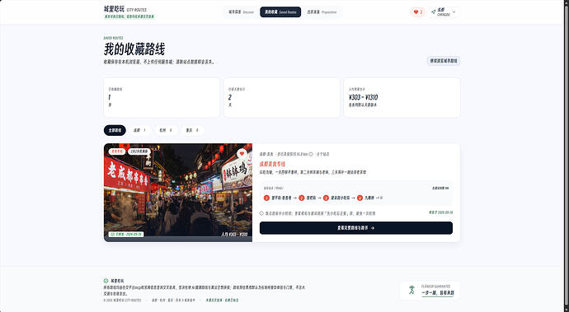Click the green saved date text in card
The height and width of the screenshot is (312, 569).
(440, 212)
